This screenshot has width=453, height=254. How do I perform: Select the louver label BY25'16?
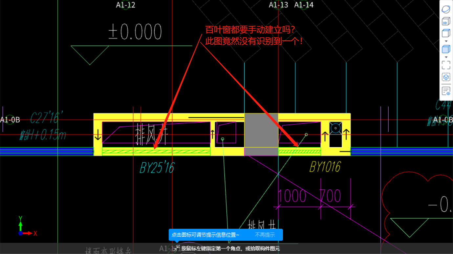[157, 168]
